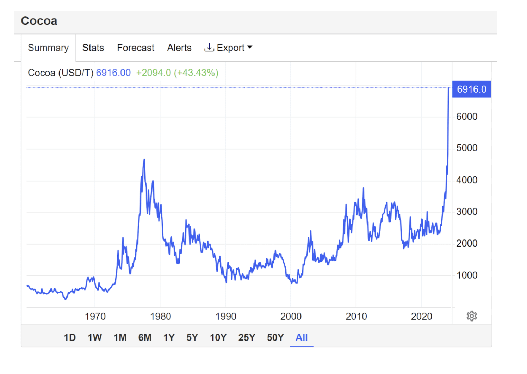This screenshot has width=527, height=374.
Task: Select the 25Y time range
Action: [247, 338]
